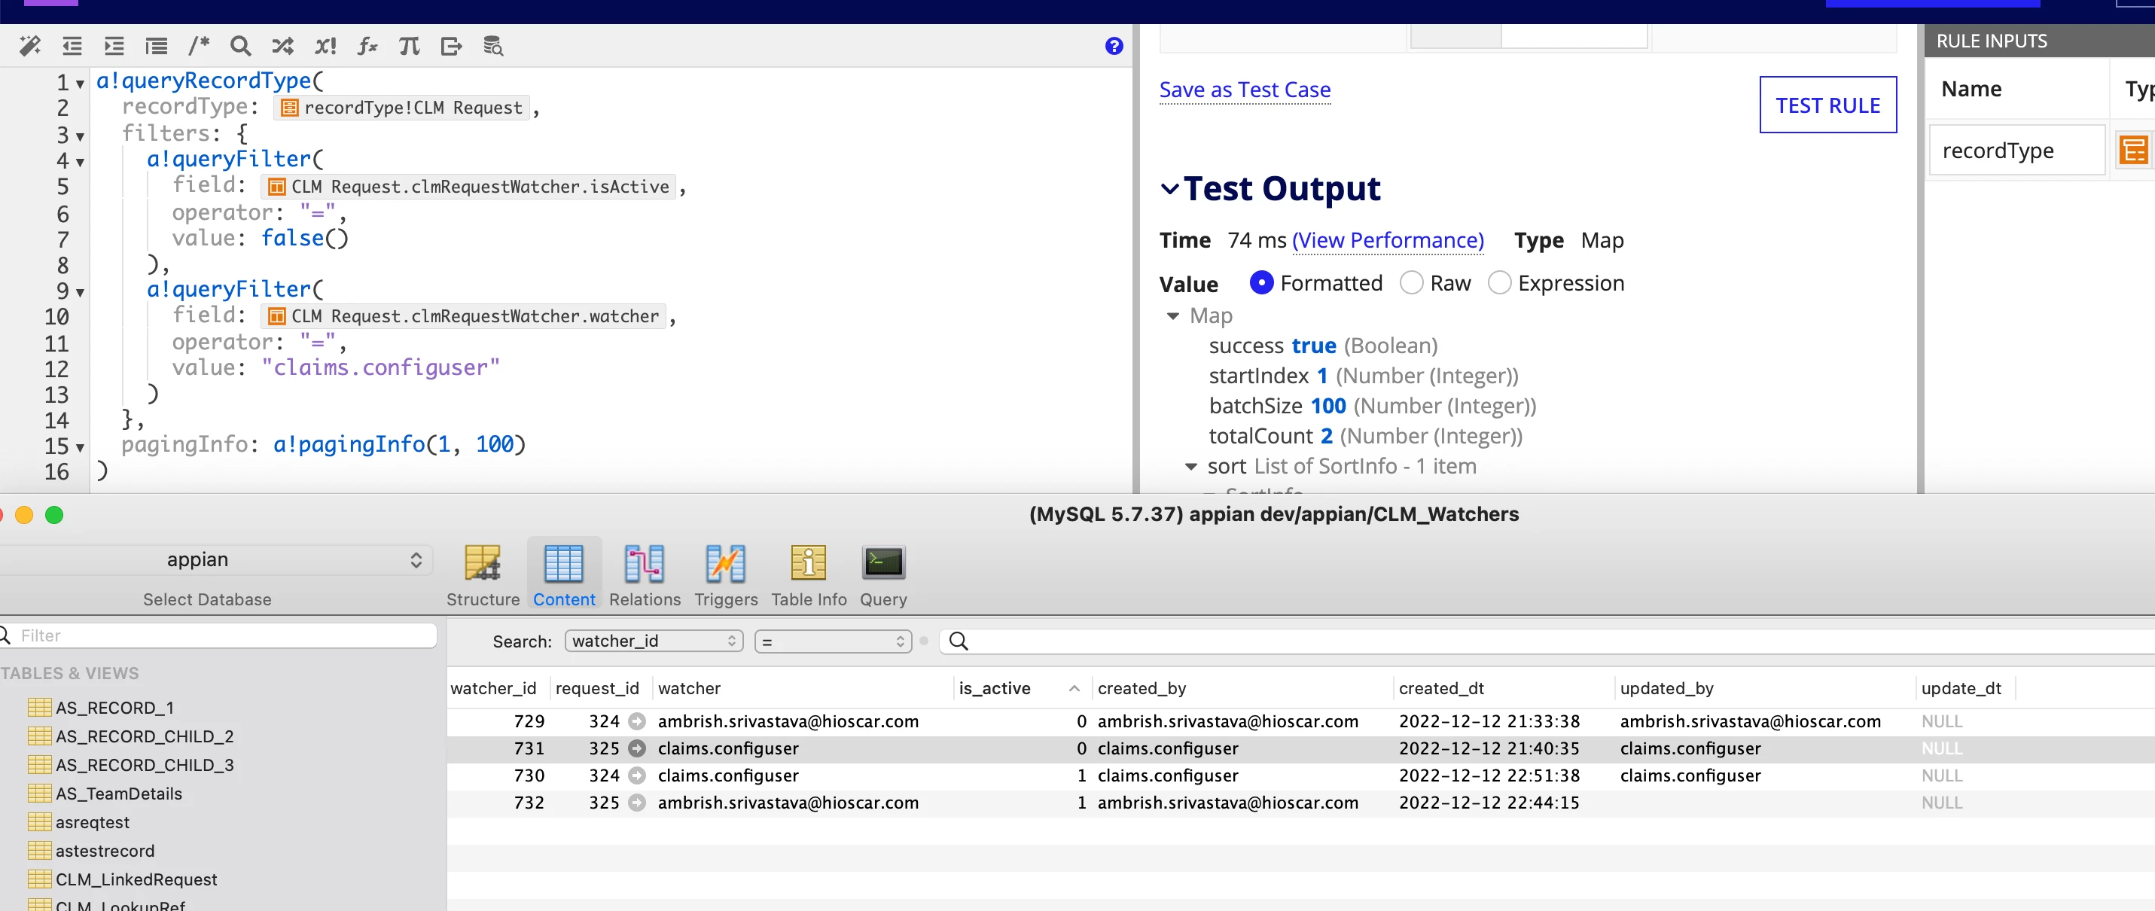The image size is (2155, 911).
Task: Collapse the filters block fold at line 3
Action: 81,136
